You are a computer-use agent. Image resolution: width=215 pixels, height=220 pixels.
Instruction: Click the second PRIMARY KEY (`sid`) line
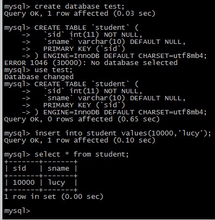coord(74,105)
